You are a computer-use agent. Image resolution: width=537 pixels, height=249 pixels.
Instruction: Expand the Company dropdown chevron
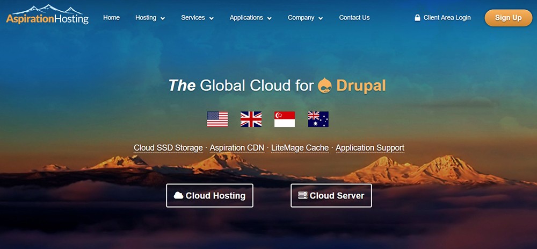coord(321,18)
